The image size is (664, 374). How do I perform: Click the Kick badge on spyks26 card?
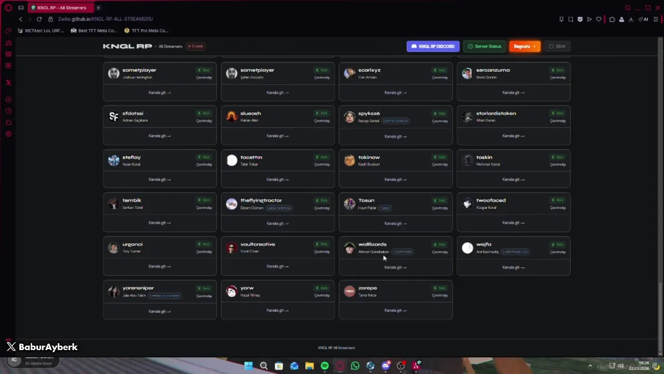coord(440,113)
